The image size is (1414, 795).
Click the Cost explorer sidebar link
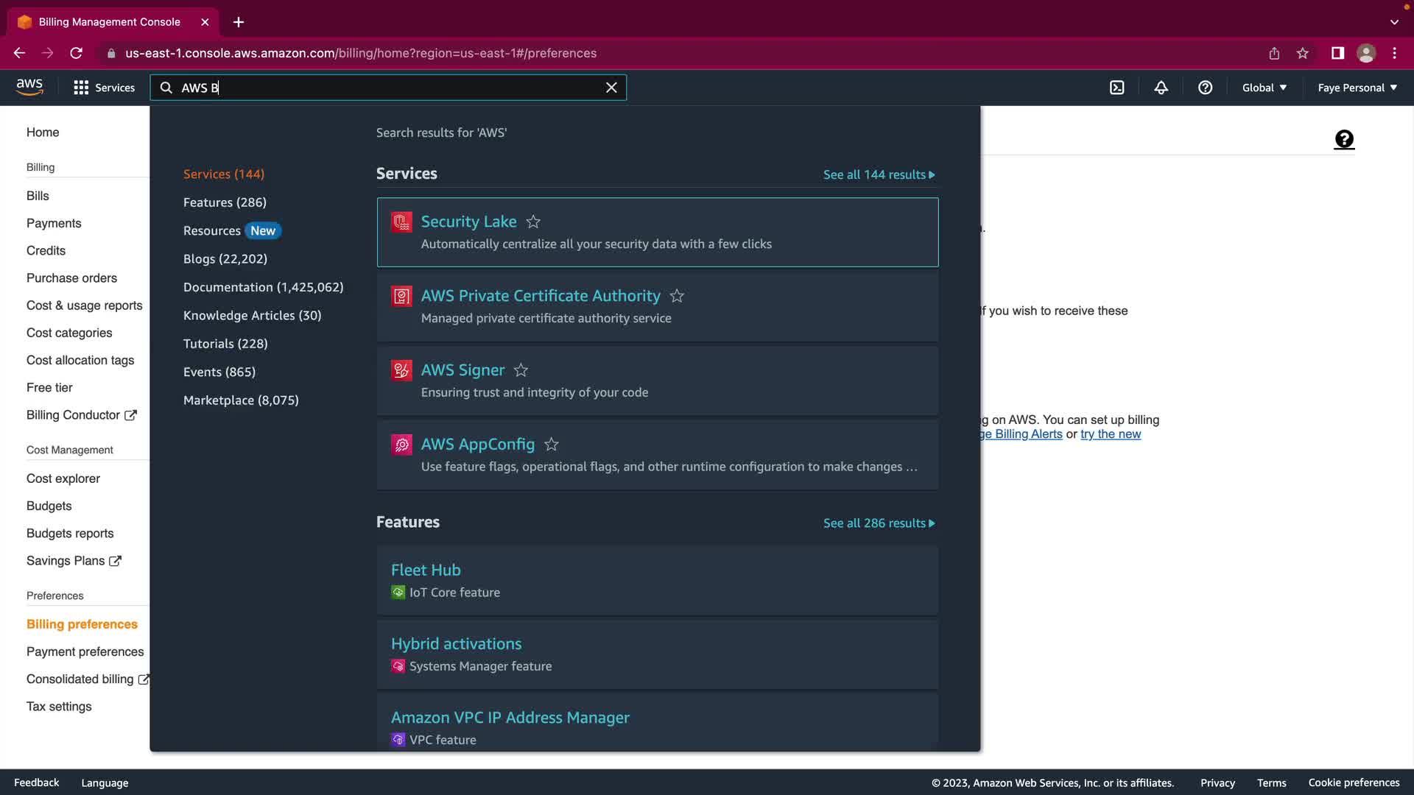[63, 478]
